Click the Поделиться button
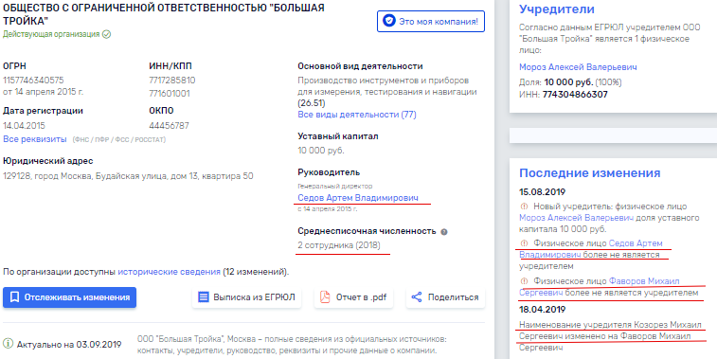 [446, 297]
